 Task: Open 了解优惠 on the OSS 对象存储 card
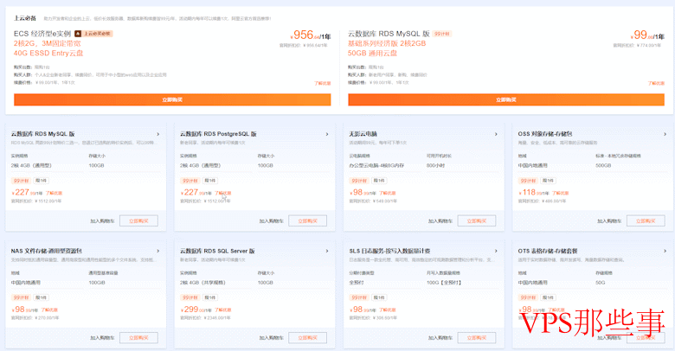pyautogui.click(x=561, y=193)
